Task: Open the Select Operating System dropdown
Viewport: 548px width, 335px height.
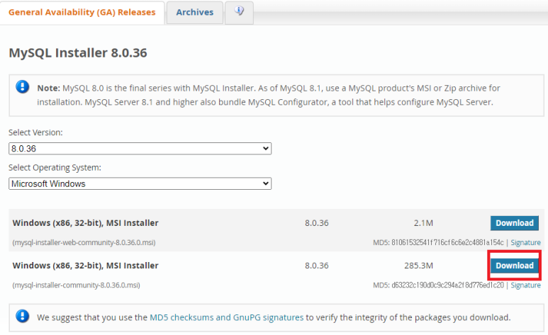Action: [140, 183]
